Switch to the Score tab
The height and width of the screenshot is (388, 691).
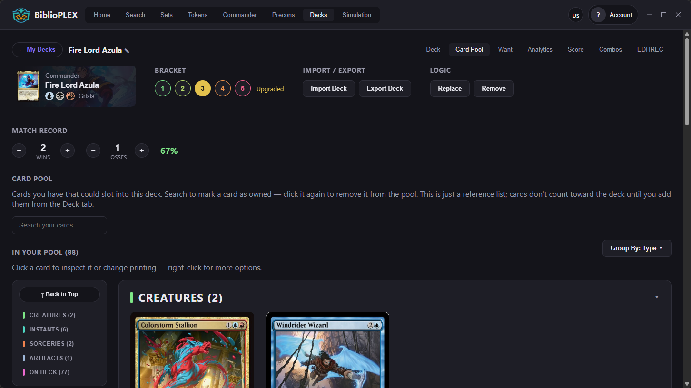point(576,50)
